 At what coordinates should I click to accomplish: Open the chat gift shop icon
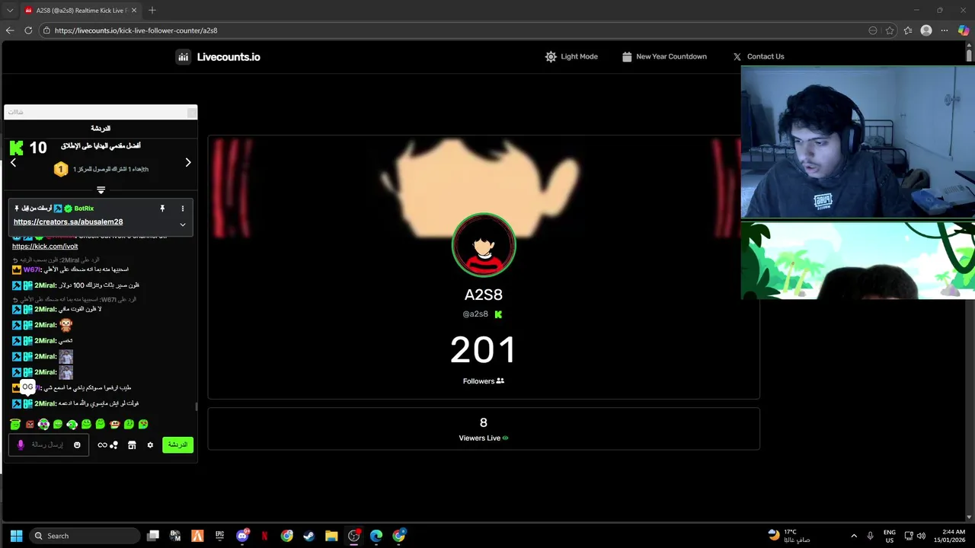tap(132, 444)
